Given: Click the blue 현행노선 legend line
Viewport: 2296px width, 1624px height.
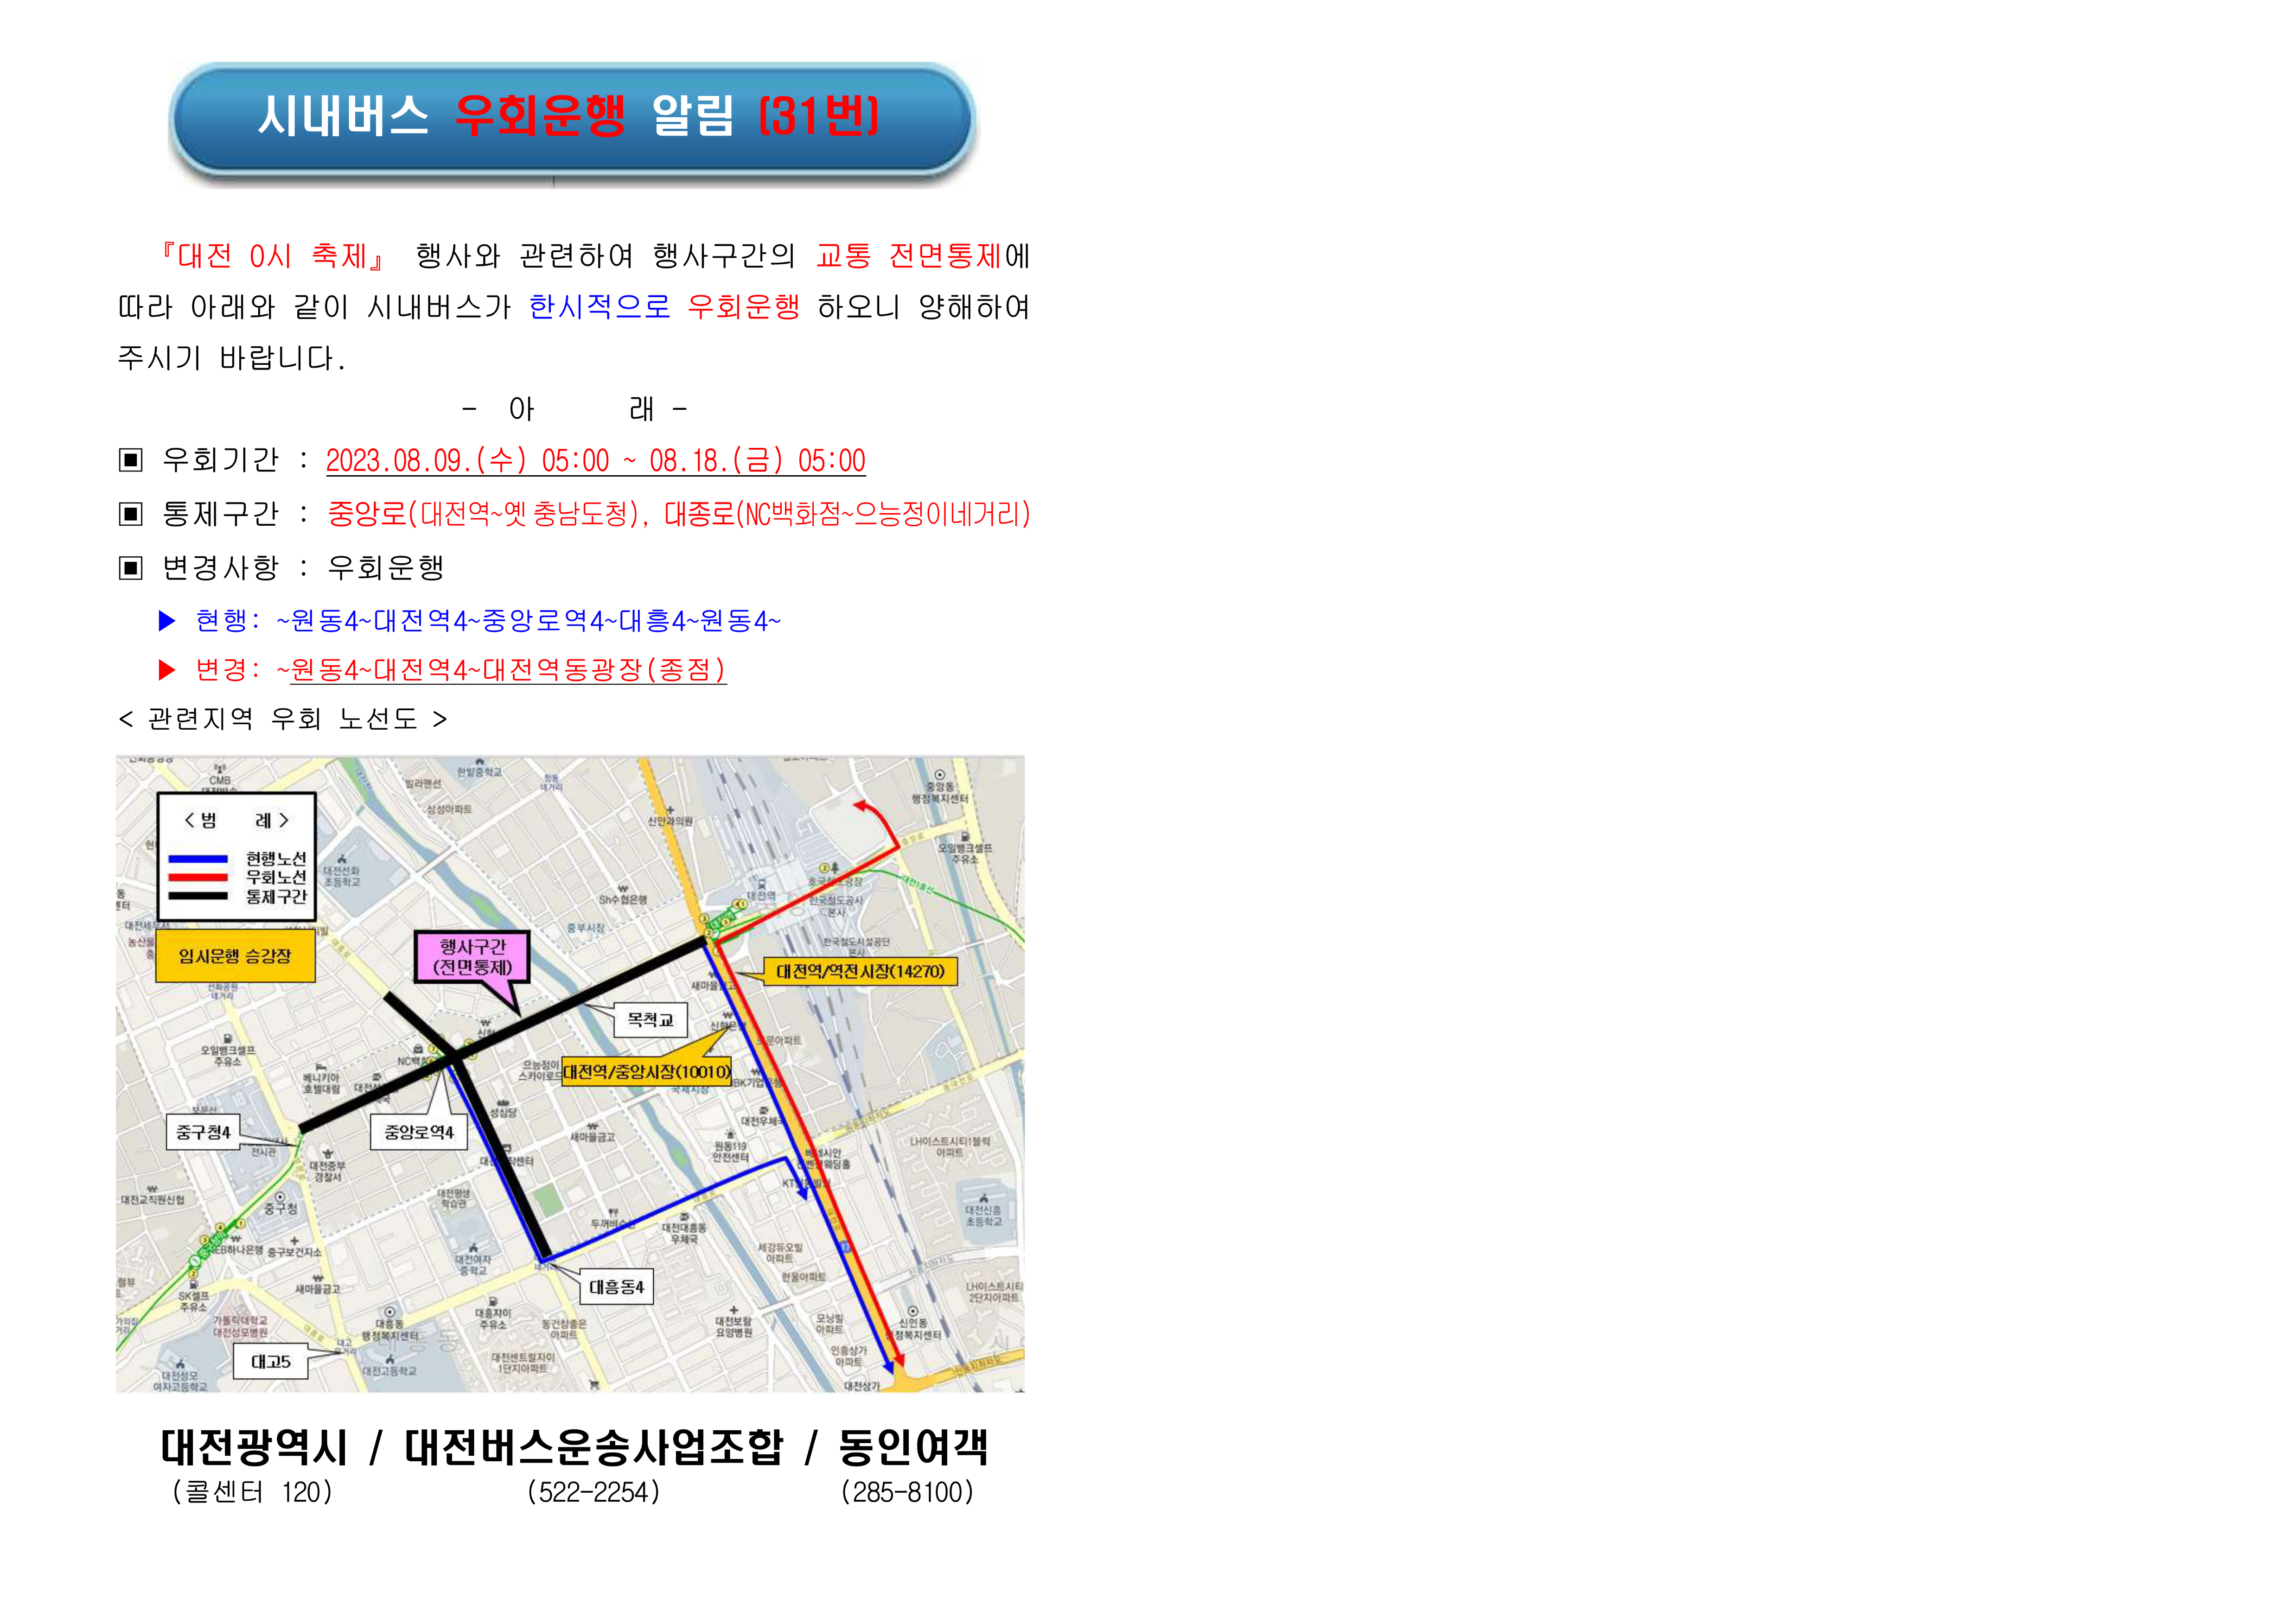Looking at the screenshot, I should [197, 858].
